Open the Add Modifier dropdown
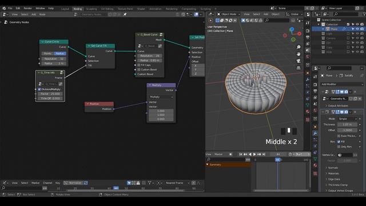This screenshot has width=366, height=206. click(x=342, y=84)
